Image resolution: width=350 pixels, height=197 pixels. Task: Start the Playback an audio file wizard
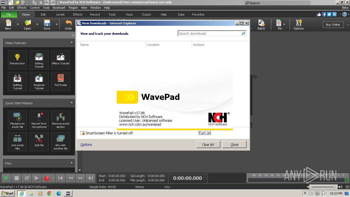pos(17,120)
